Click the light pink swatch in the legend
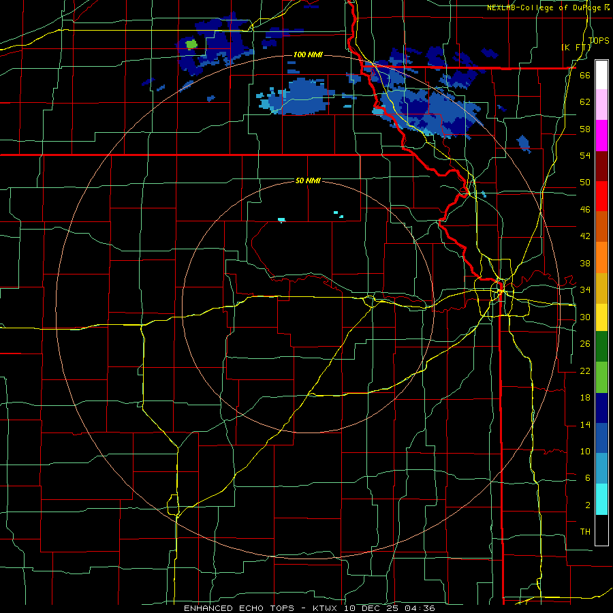 [x=601, y=105]
